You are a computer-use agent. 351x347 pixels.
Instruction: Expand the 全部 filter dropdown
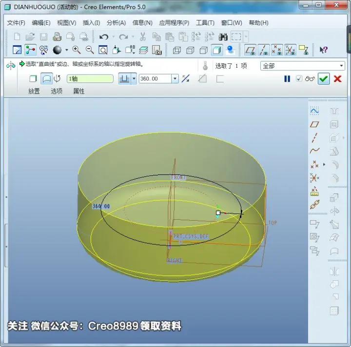pos(341,66)
